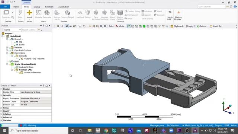The image size is (238, 134).
Task: Open the Select By dropdown
Action: coord(216,26)
